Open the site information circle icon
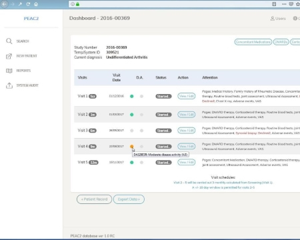This screenshot has height=240, width=300. [x=73, y=4]
